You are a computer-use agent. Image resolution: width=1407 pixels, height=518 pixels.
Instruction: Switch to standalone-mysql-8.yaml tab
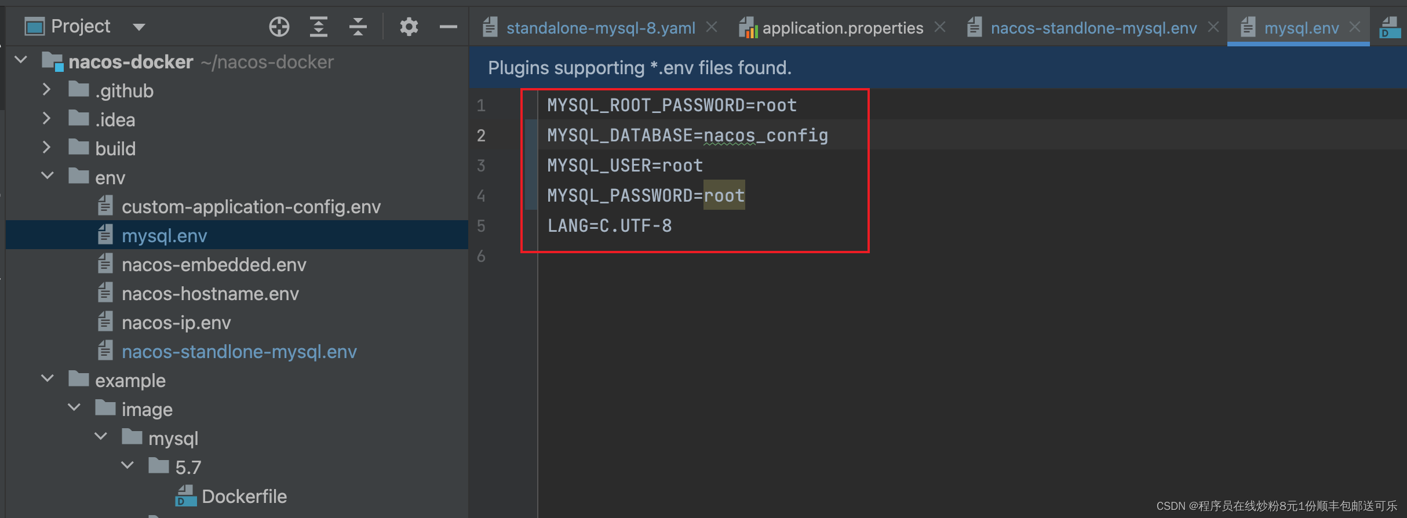click(x=600, y=28)
